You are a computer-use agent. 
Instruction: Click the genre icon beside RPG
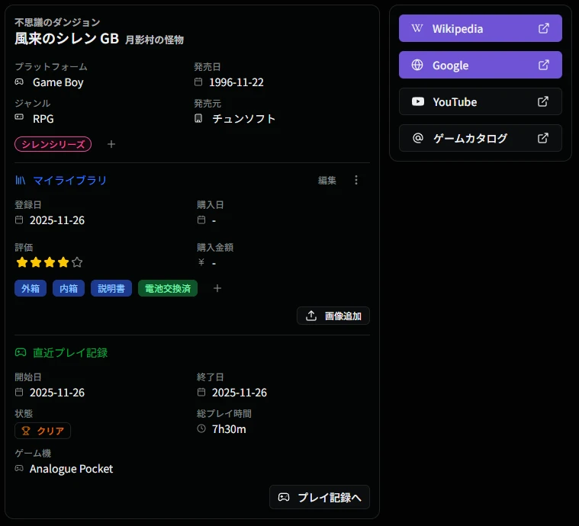coord(19,117)
